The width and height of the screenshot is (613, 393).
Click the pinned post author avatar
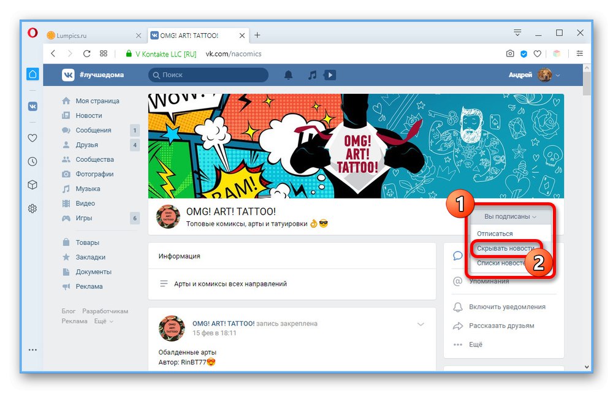click(172, 328)
